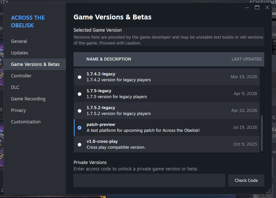276x198 pixels.
Task: Click 'Cross play compatible version.' description
Action: click(x=116, y=147)
